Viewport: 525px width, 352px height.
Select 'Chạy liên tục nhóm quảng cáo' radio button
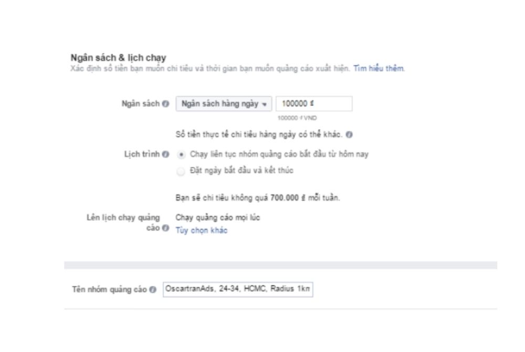(x=181, y=155)
